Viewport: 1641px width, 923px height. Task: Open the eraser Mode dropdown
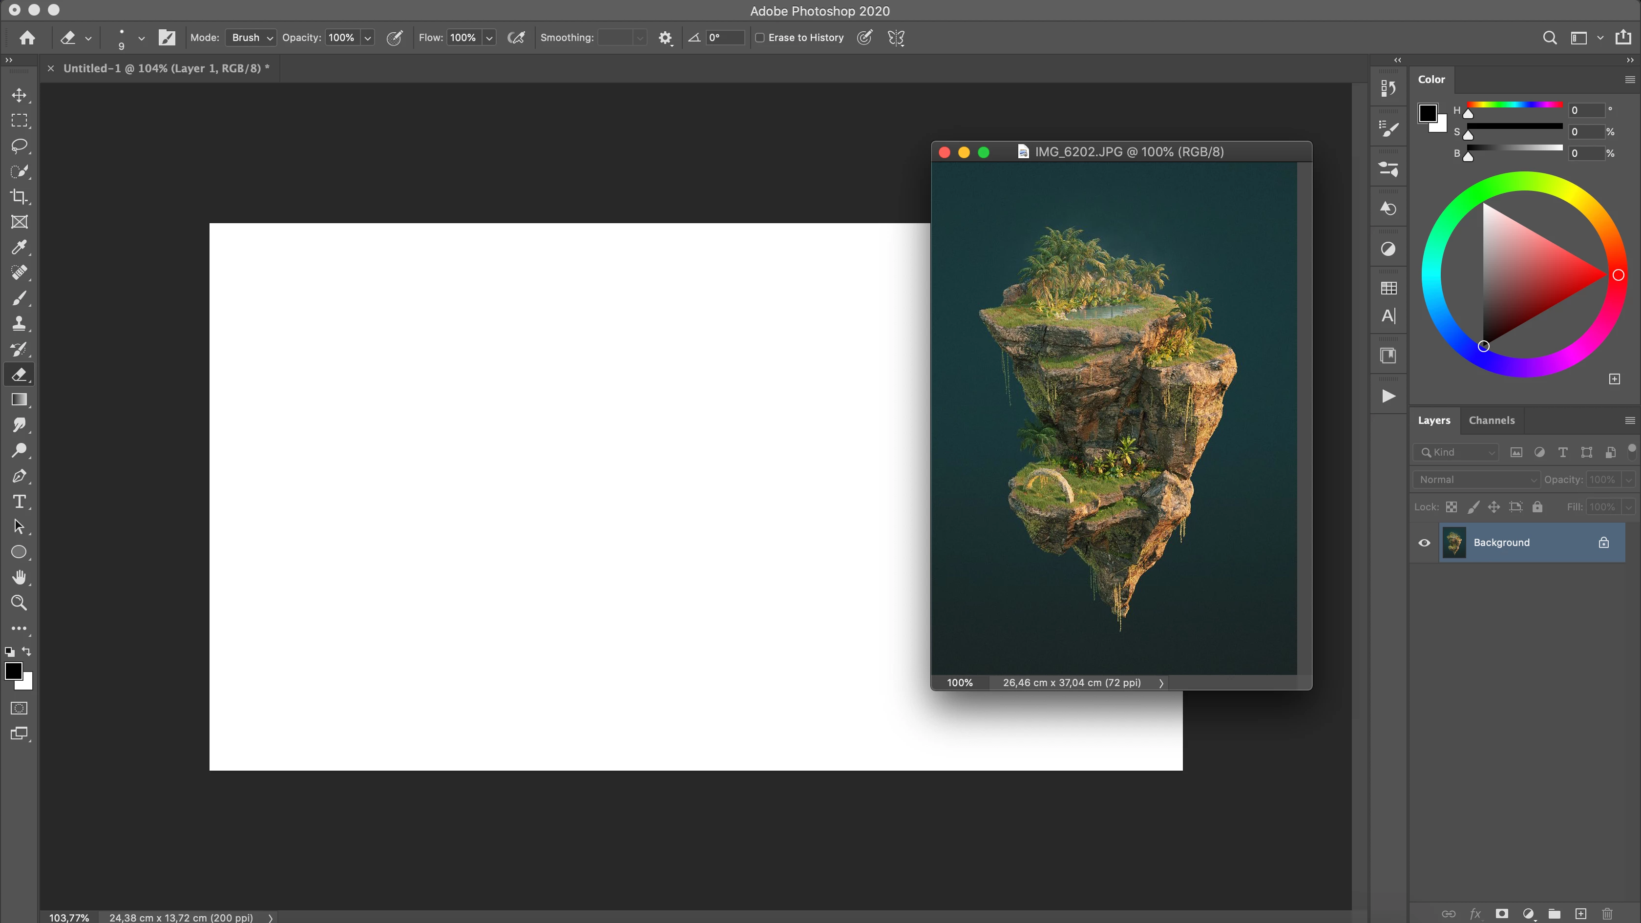(251, 38)
